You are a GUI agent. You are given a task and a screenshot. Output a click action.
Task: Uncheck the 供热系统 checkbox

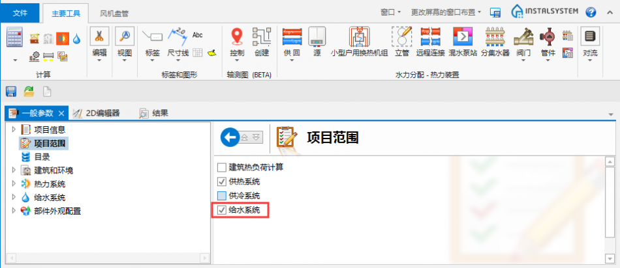pos(223,181)
